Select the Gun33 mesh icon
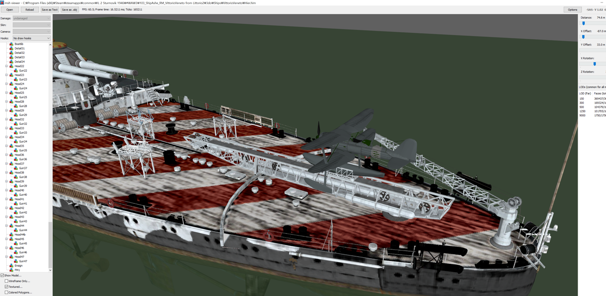The height and width of the screenshot is (296, 606). click(16, 132)
